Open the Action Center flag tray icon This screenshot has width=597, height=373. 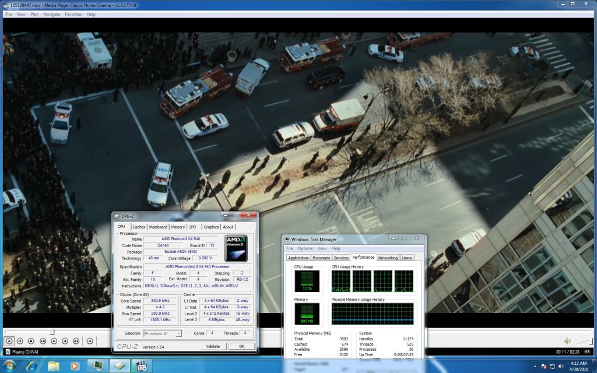(x=543, y=366)
